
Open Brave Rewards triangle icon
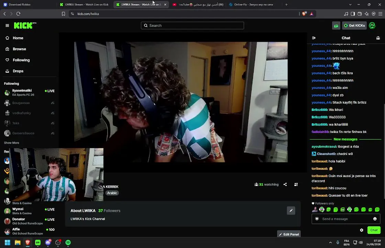pyautogui.click(x=311, y=14)
